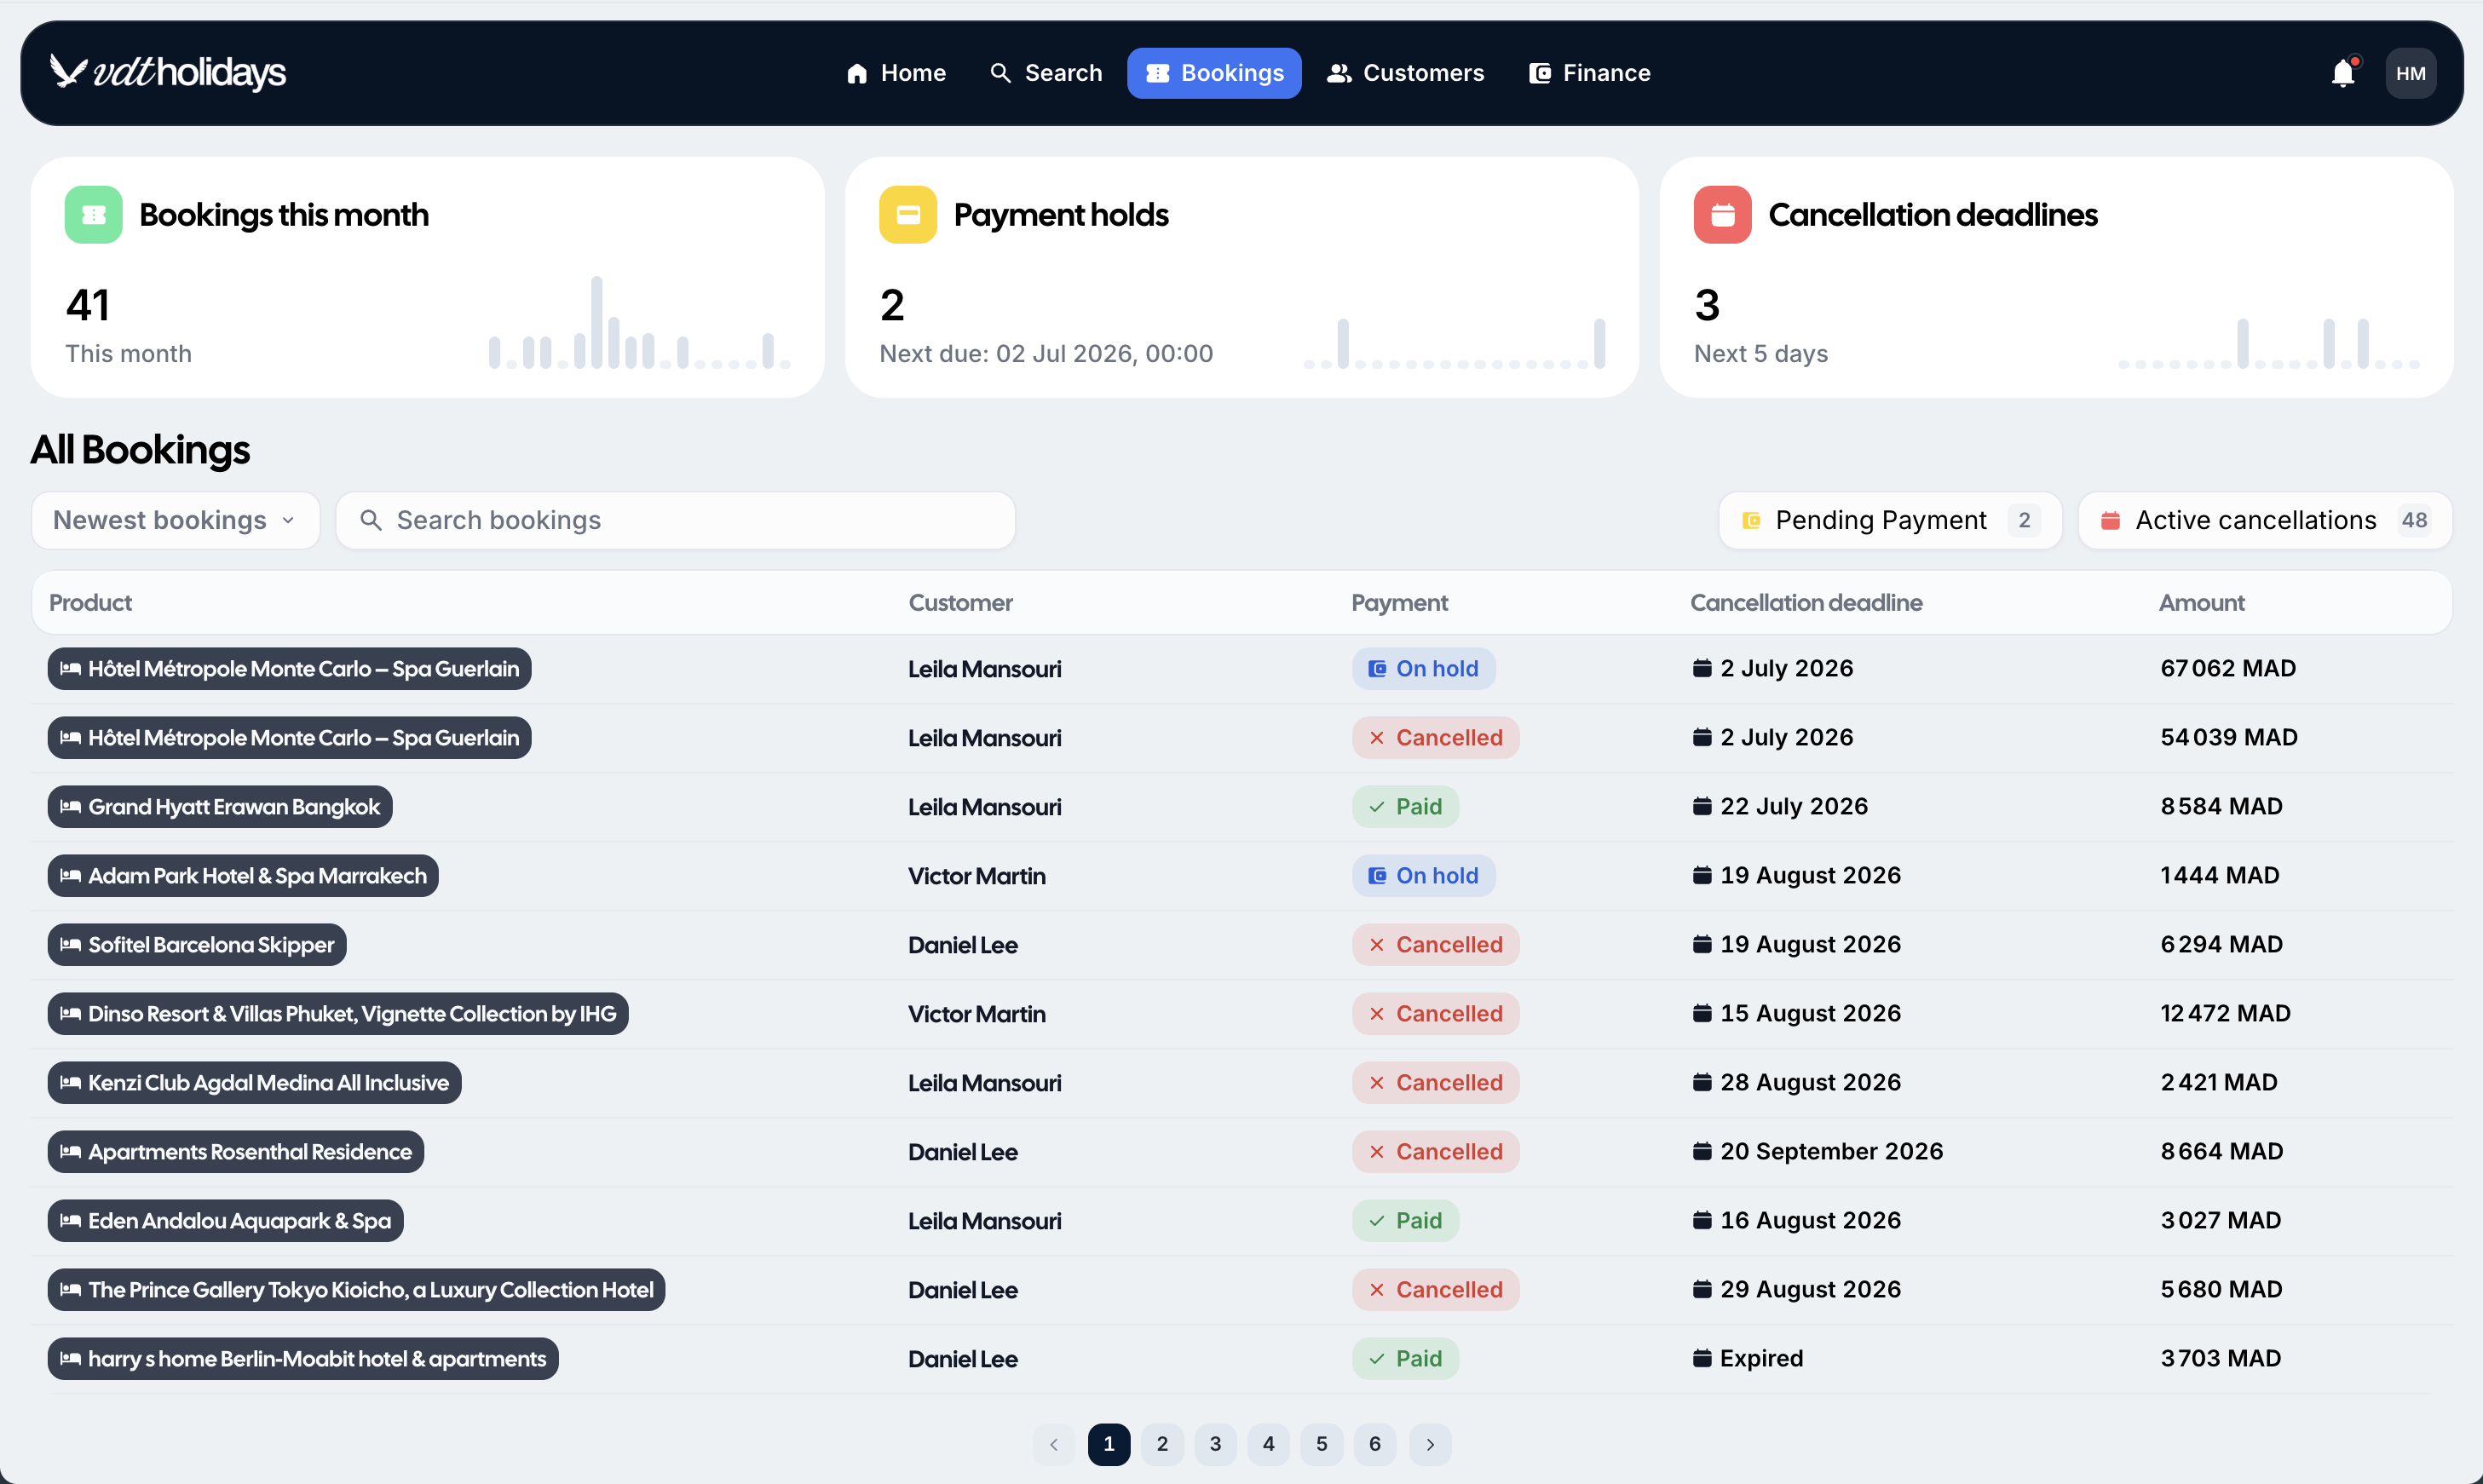The width and height of the screenshot is (2483, 1484).
Task: Click the On hold badge for Victor Martin
Action: tap(1423, 876)
